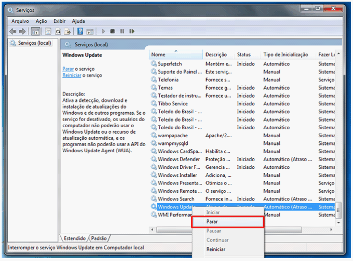Viewport: 353px width, 261px height.
Task: Click the Refresh toolbar icon
Action: [58, 32]
